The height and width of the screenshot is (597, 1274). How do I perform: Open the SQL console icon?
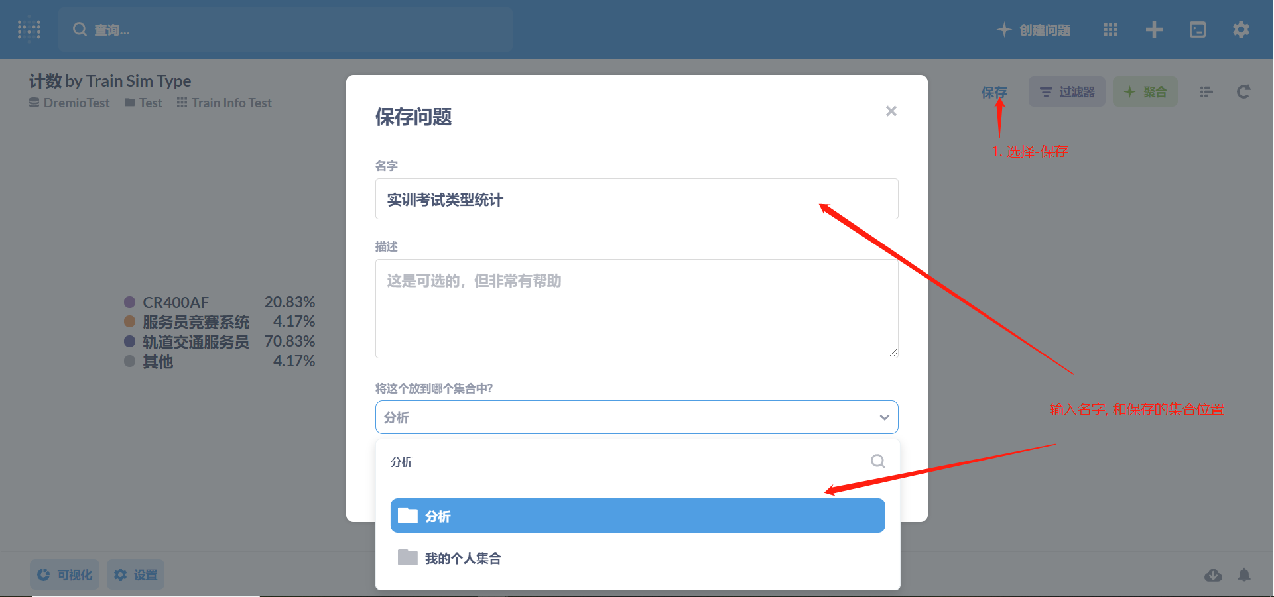coord(1198,30)
